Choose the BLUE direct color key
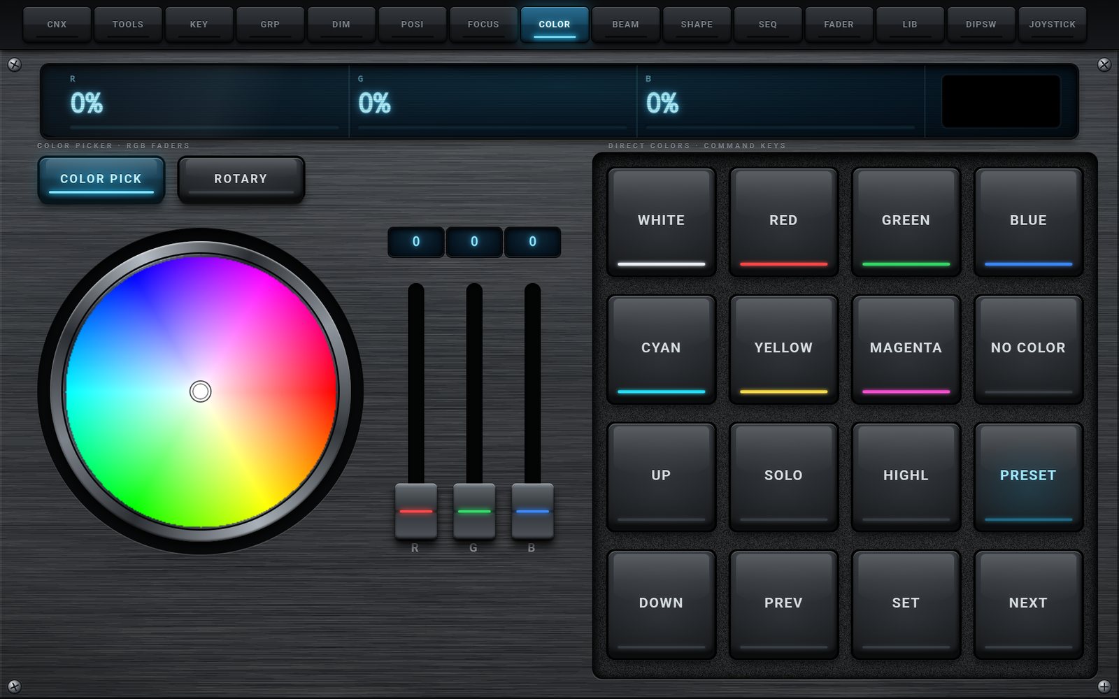The height and width of the screenshot is (699, 1119). pos(1028,222)
